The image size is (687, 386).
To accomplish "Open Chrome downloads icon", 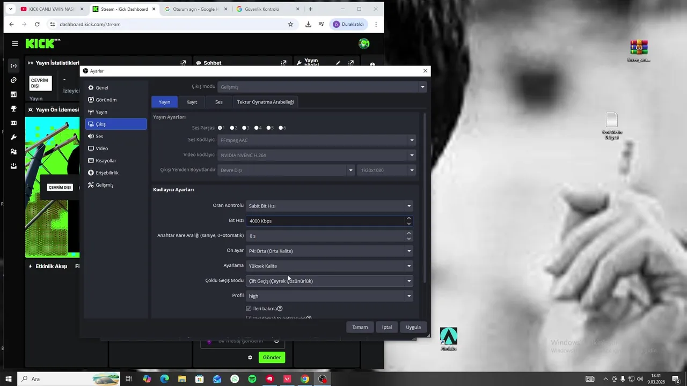I will [308, 24].
